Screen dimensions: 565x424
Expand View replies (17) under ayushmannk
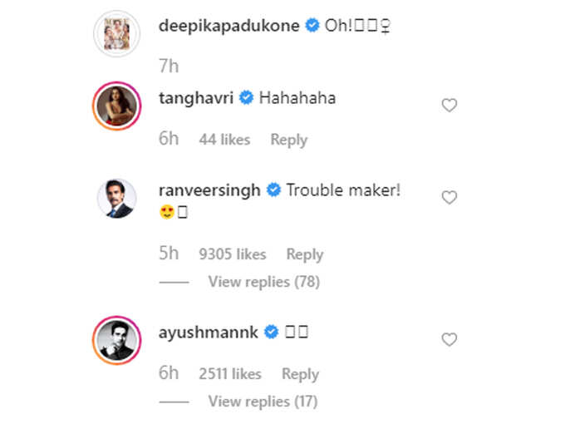pos(263,402)
